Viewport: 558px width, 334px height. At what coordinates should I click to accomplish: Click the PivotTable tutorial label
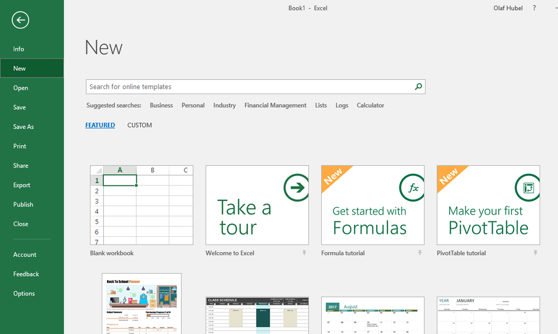[461, 253]
